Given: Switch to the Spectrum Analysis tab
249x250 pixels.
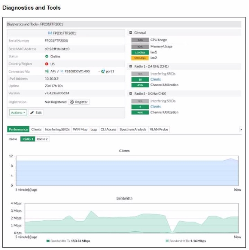Looking at the screenshot, I should pyautogui.click(x=133, y=129).
